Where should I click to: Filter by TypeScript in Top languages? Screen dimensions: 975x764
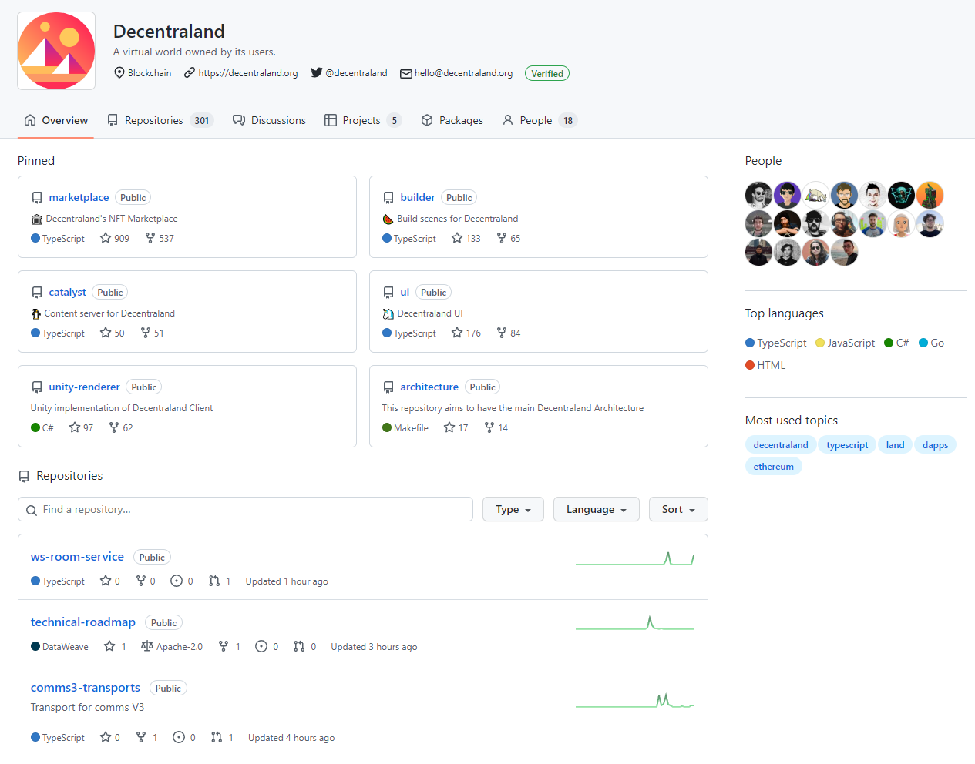[x=776, y=343]
